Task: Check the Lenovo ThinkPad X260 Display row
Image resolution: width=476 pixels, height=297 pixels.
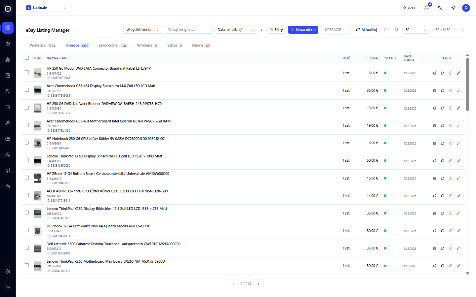Action: click(x=27, y=213)
